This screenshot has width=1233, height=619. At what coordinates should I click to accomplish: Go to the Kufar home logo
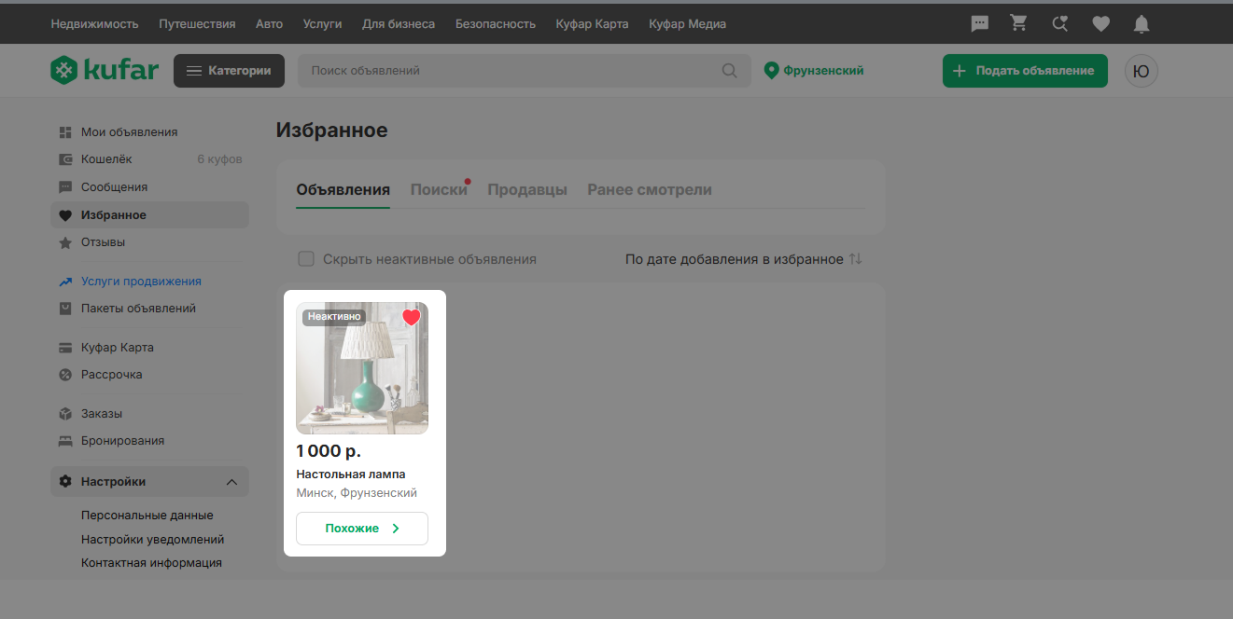(105, 70)
